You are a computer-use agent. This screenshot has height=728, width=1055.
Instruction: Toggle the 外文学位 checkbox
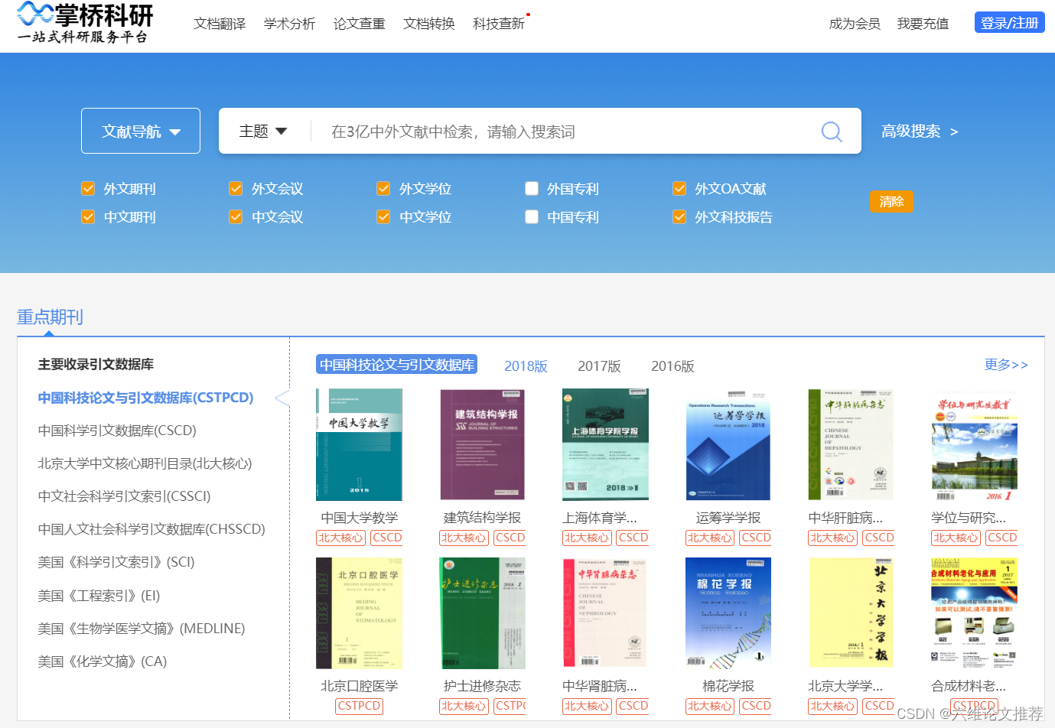[383, 188]
